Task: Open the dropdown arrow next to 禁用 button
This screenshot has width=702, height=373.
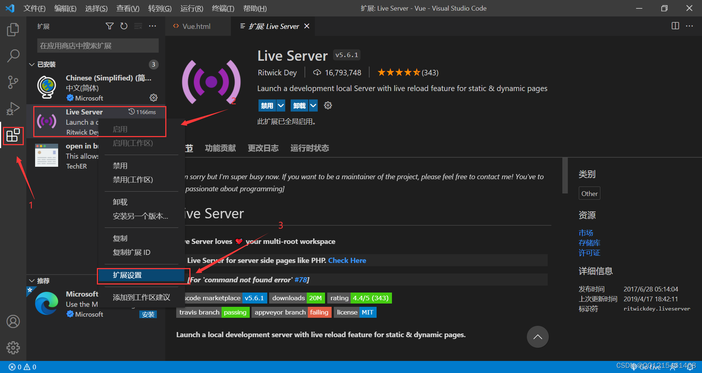Action: pyautogui.click(x=281, y=106)
